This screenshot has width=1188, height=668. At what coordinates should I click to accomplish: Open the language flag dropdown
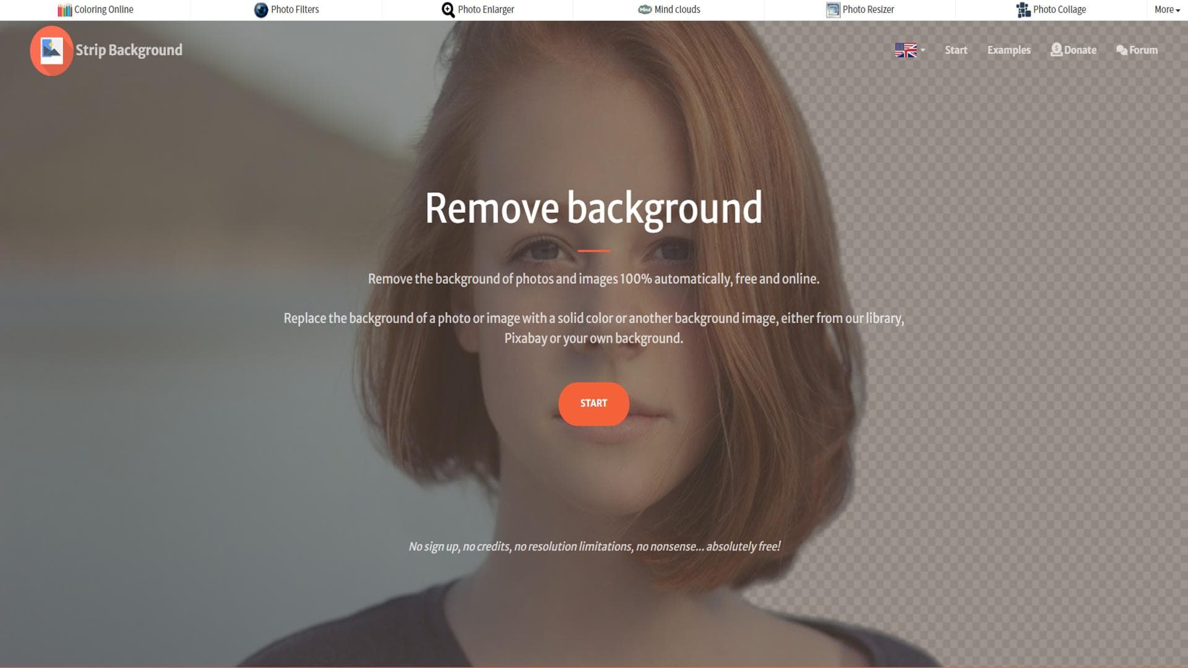tap(906, 50)
